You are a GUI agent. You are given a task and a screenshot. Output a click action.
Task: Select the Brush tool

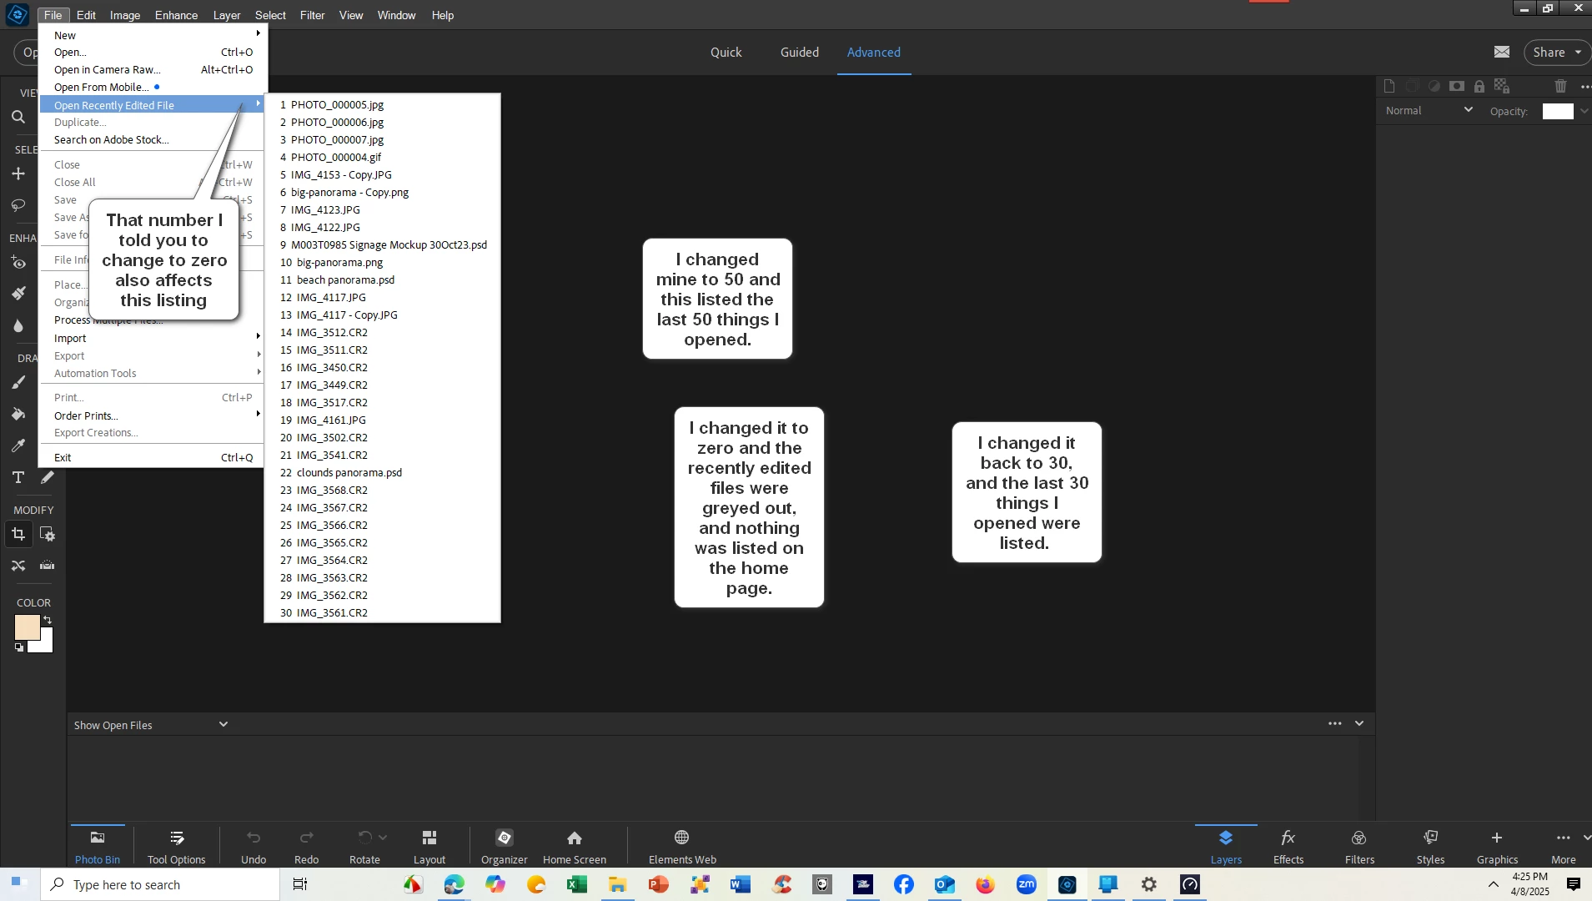18,383
